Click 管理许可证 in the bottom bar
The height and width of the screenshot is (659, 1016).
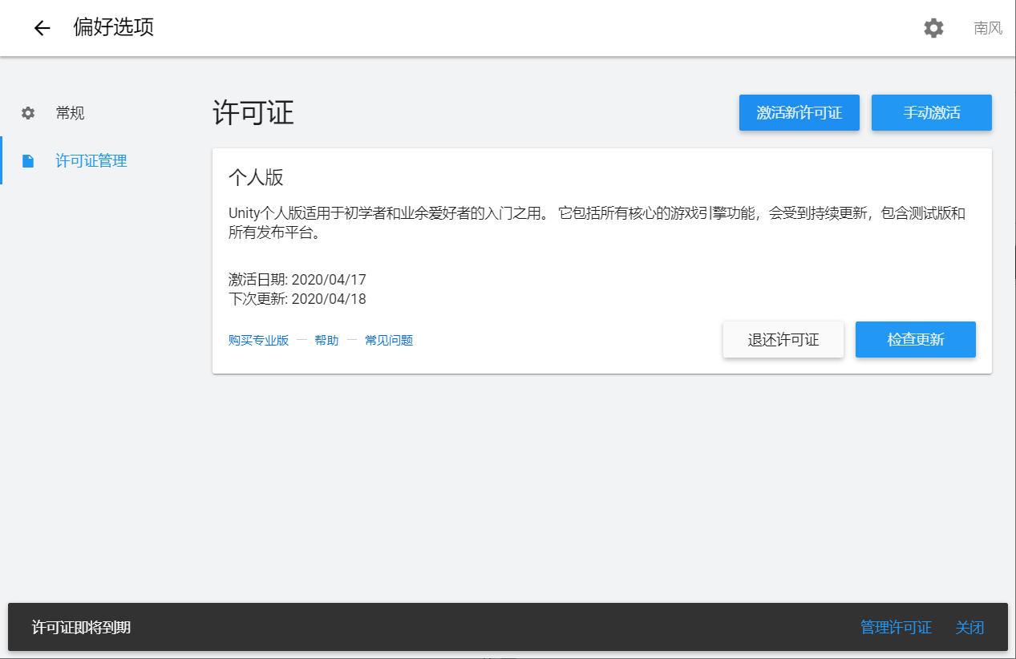tap(895, 628)
